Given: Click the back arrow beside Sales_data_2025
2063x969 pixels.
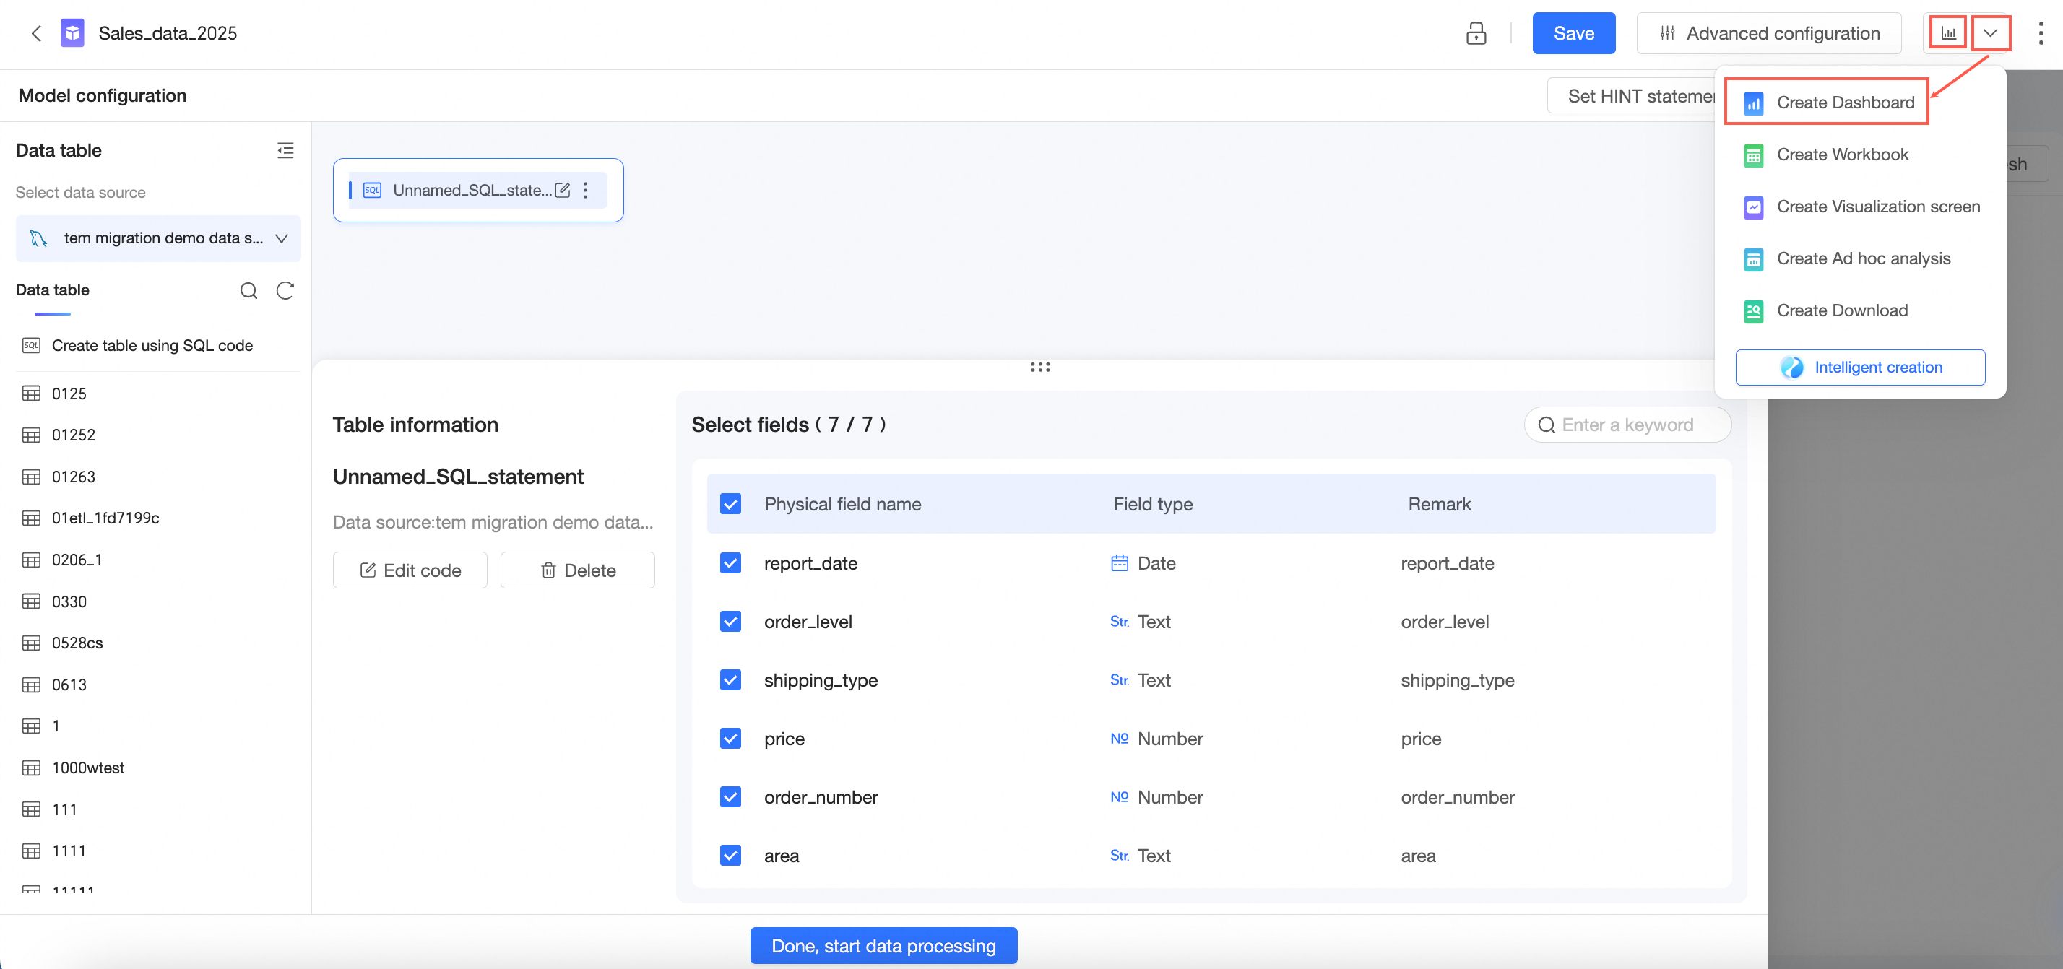Looking at the screenshot, I should [x=36, y=32].
